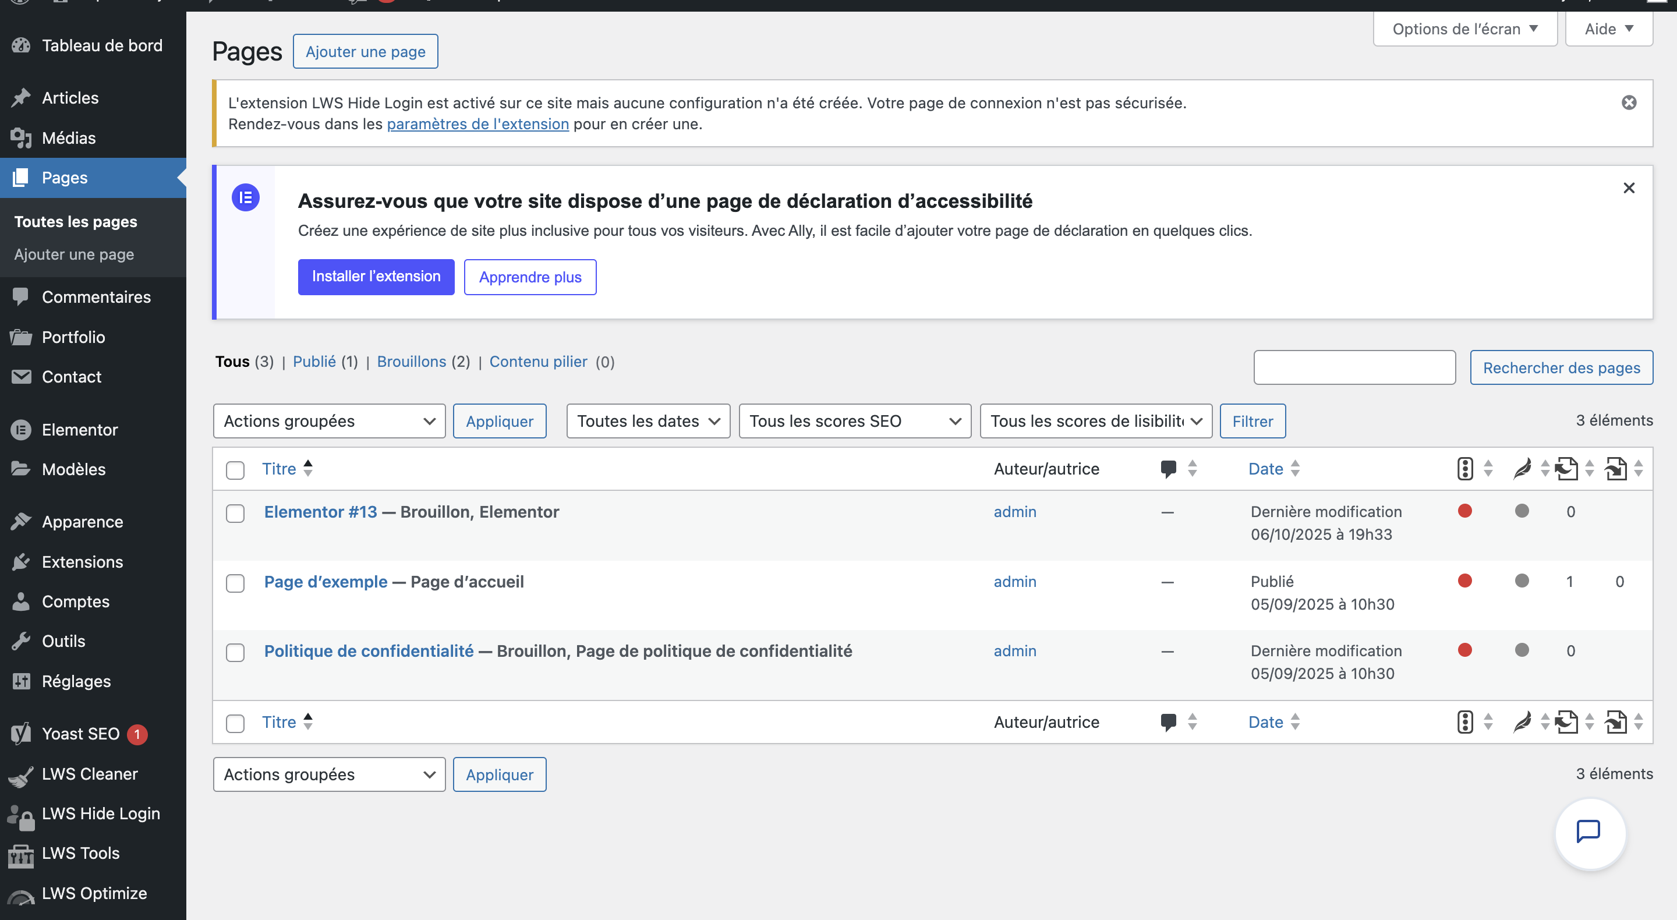Dismiss the LWS Hide Login notice

point(1629,103)
